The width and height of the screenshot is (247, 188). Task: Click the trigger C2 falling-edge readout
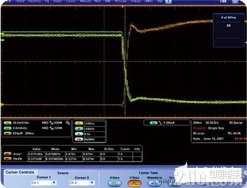point(166,123)
